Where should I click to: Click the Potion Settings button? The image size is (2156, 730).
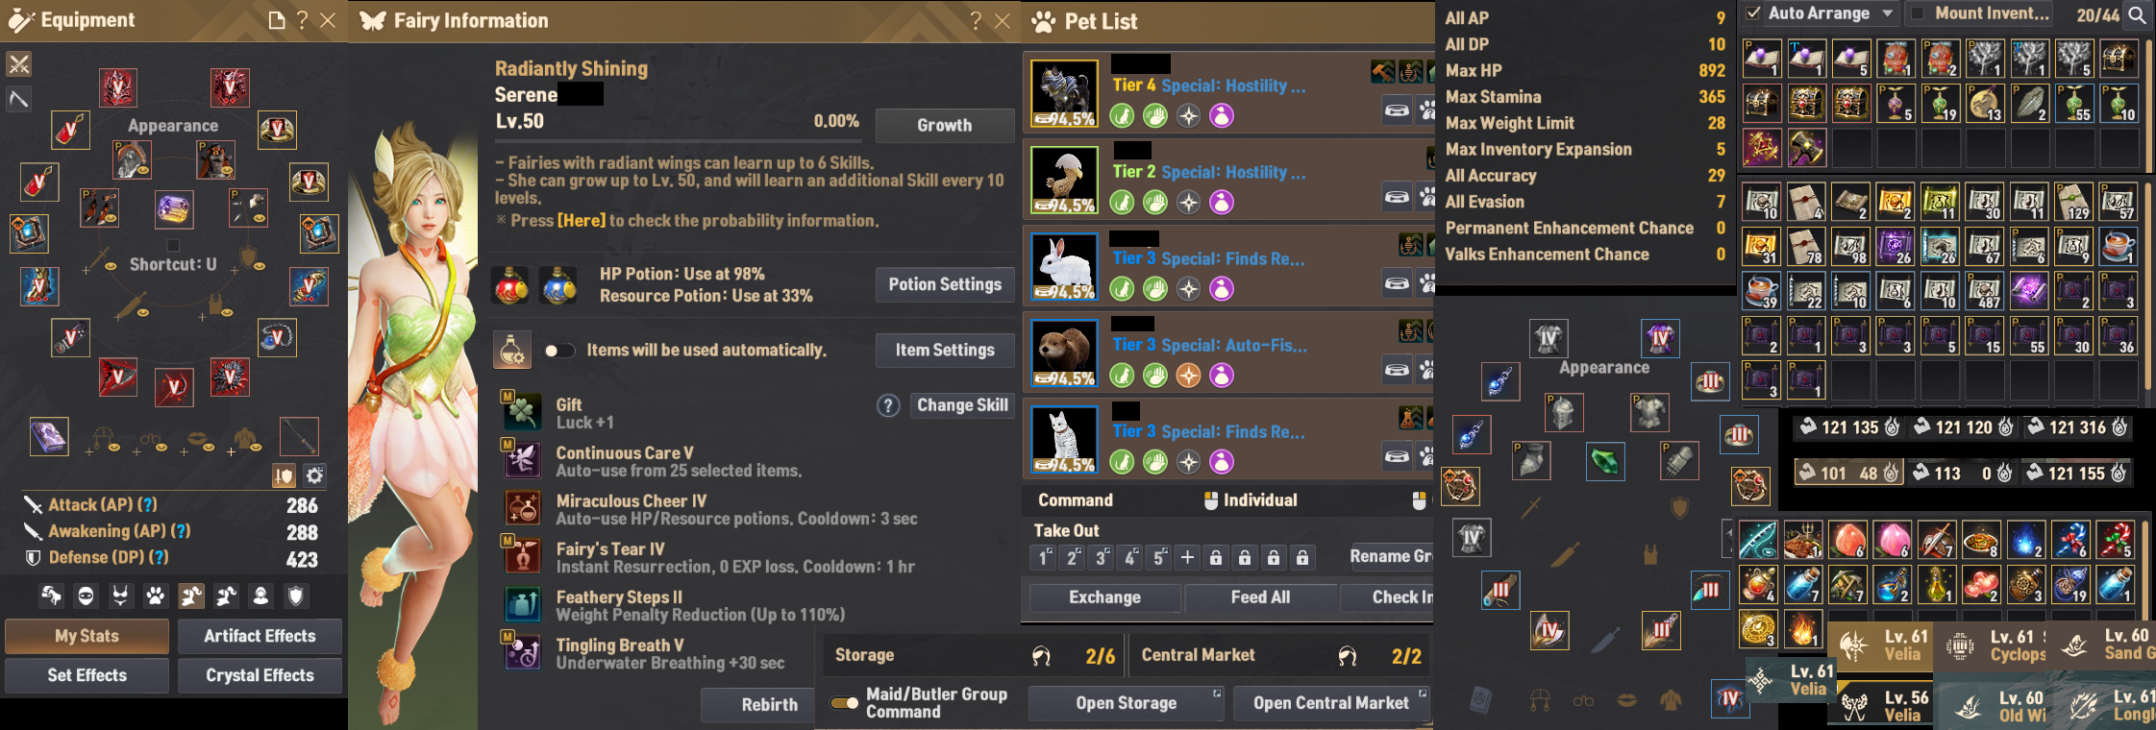coord(945,284)
